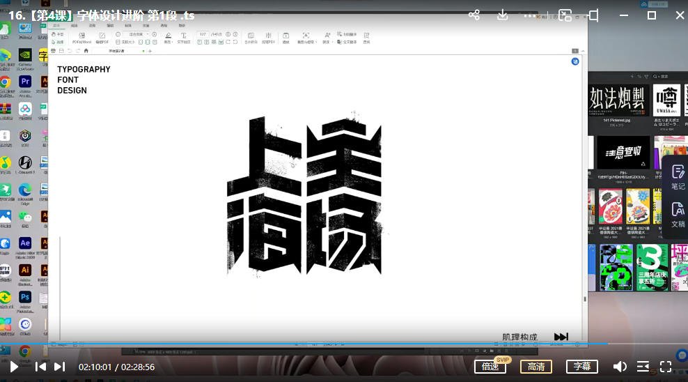Skip to the previous video
This screenshot has height=382, width=688.
click(x=41, y=367)
